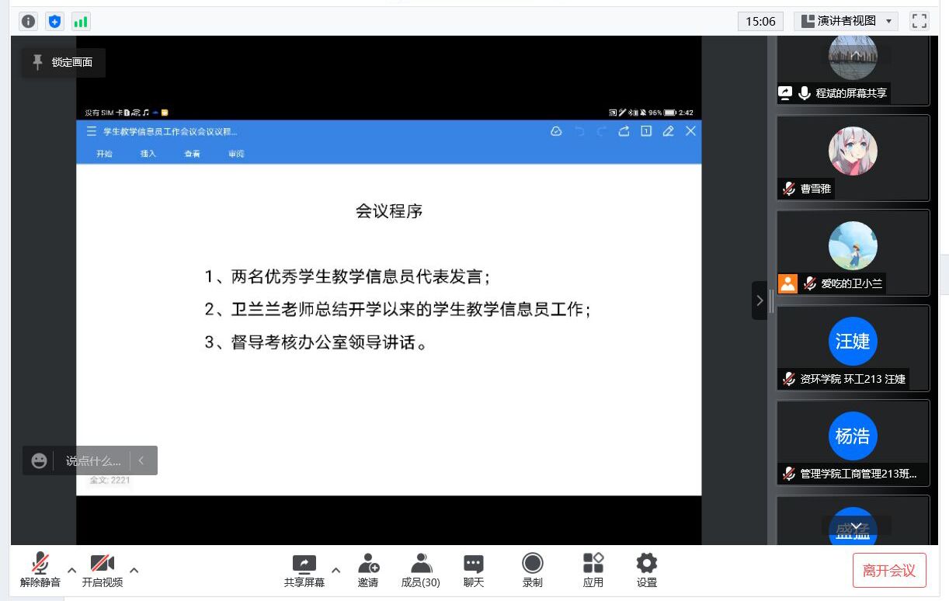Open meeting info icon
Screen dimensions: 949x601
(28, 22)
